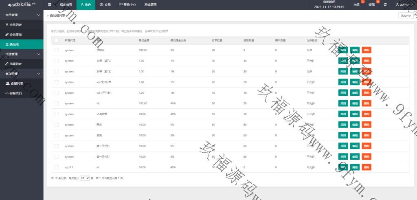
Task: Open 提现 notifications in top bar
Action: point(372,5)
